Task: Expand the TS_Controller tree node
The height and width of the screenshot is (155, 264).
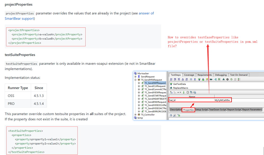Action: click(x=136, y=115)
